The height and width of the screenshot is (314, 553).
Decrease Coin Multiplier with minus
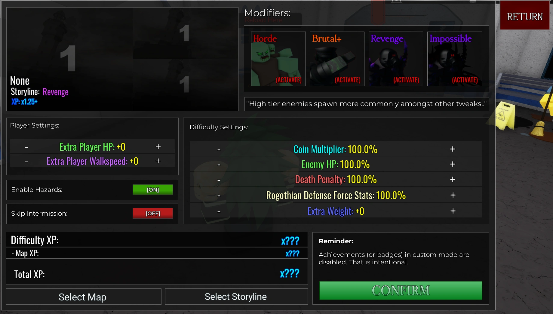tap(219, 149)
